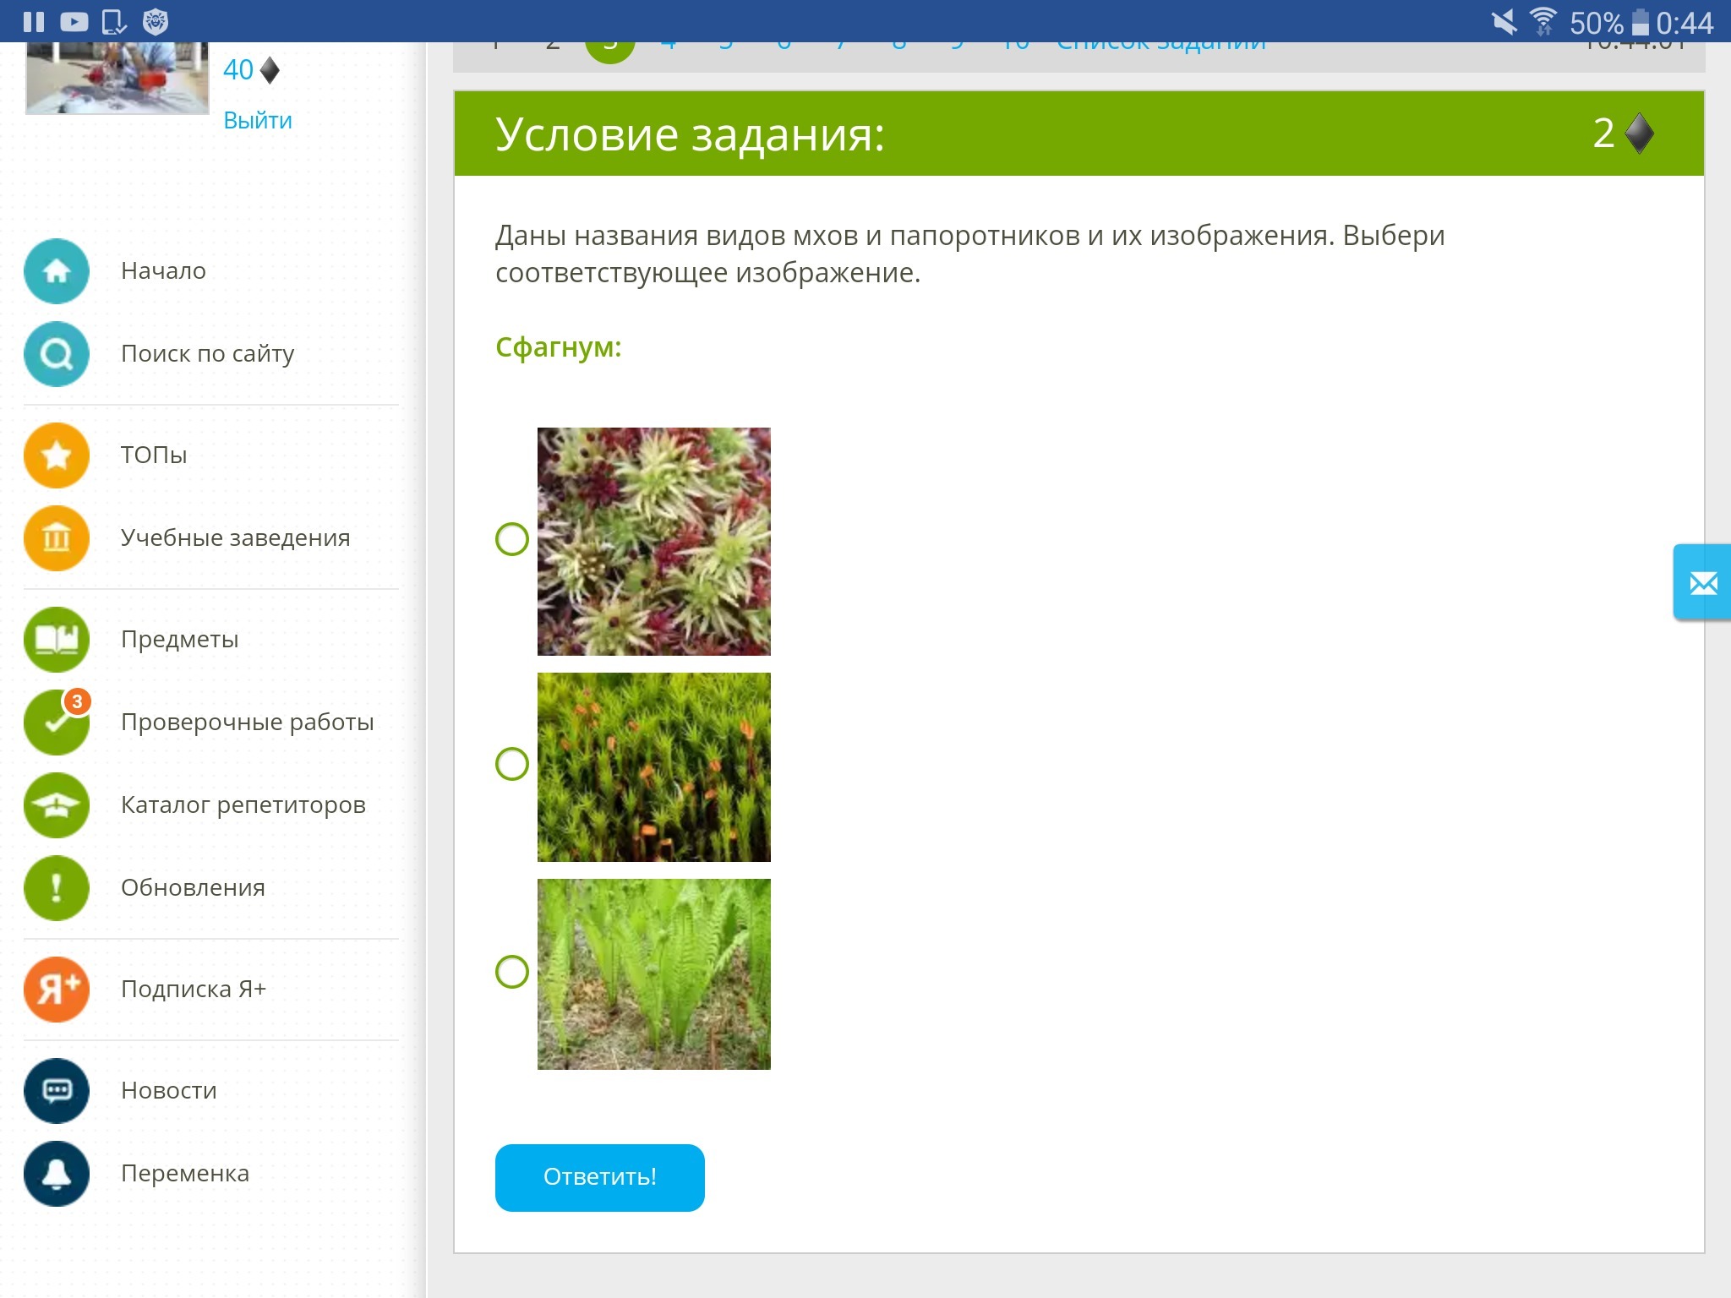Click the Переменка bell icon
The image size is (1731, 1298).
pos(57,1174)
